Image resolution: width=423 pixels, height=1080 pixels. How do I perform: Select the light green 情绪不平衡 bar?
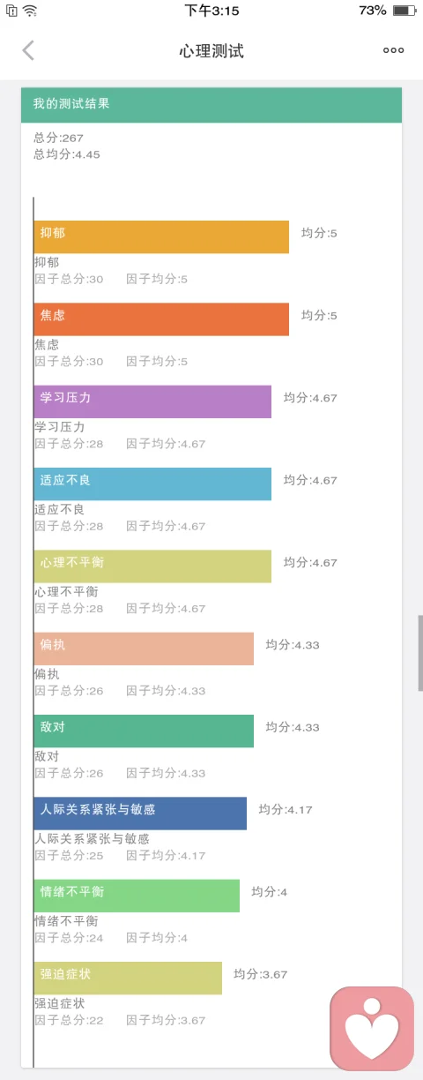click(x=137, y=896)
